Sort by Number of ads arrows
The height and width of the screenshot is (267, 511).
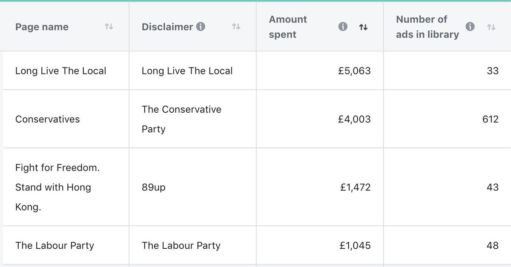click(x=491, y=27)
